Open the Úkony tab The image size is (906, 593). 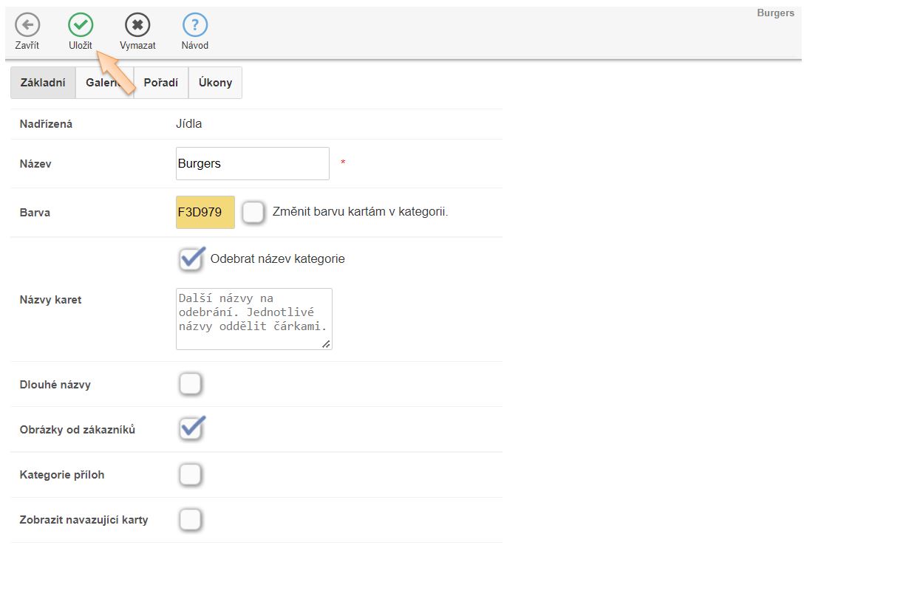click(x=215, y=83)
